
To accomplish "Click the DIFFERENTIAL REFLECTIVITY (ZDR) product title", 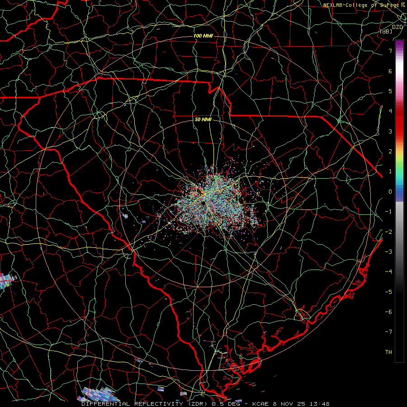I will click(x=145, y=404).
